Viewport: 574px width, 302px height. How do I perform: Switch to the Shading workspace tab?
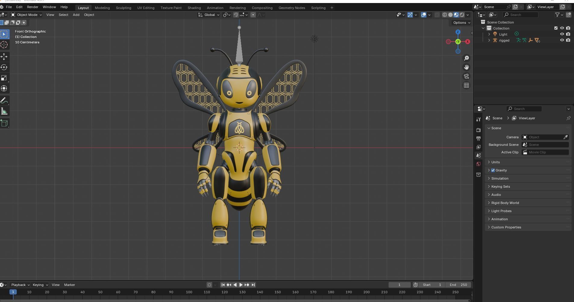[x=194, y=8]
